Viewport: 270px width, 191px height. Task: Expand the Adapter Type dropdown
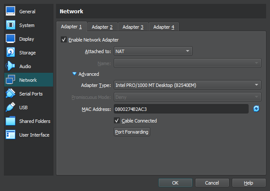187,85
